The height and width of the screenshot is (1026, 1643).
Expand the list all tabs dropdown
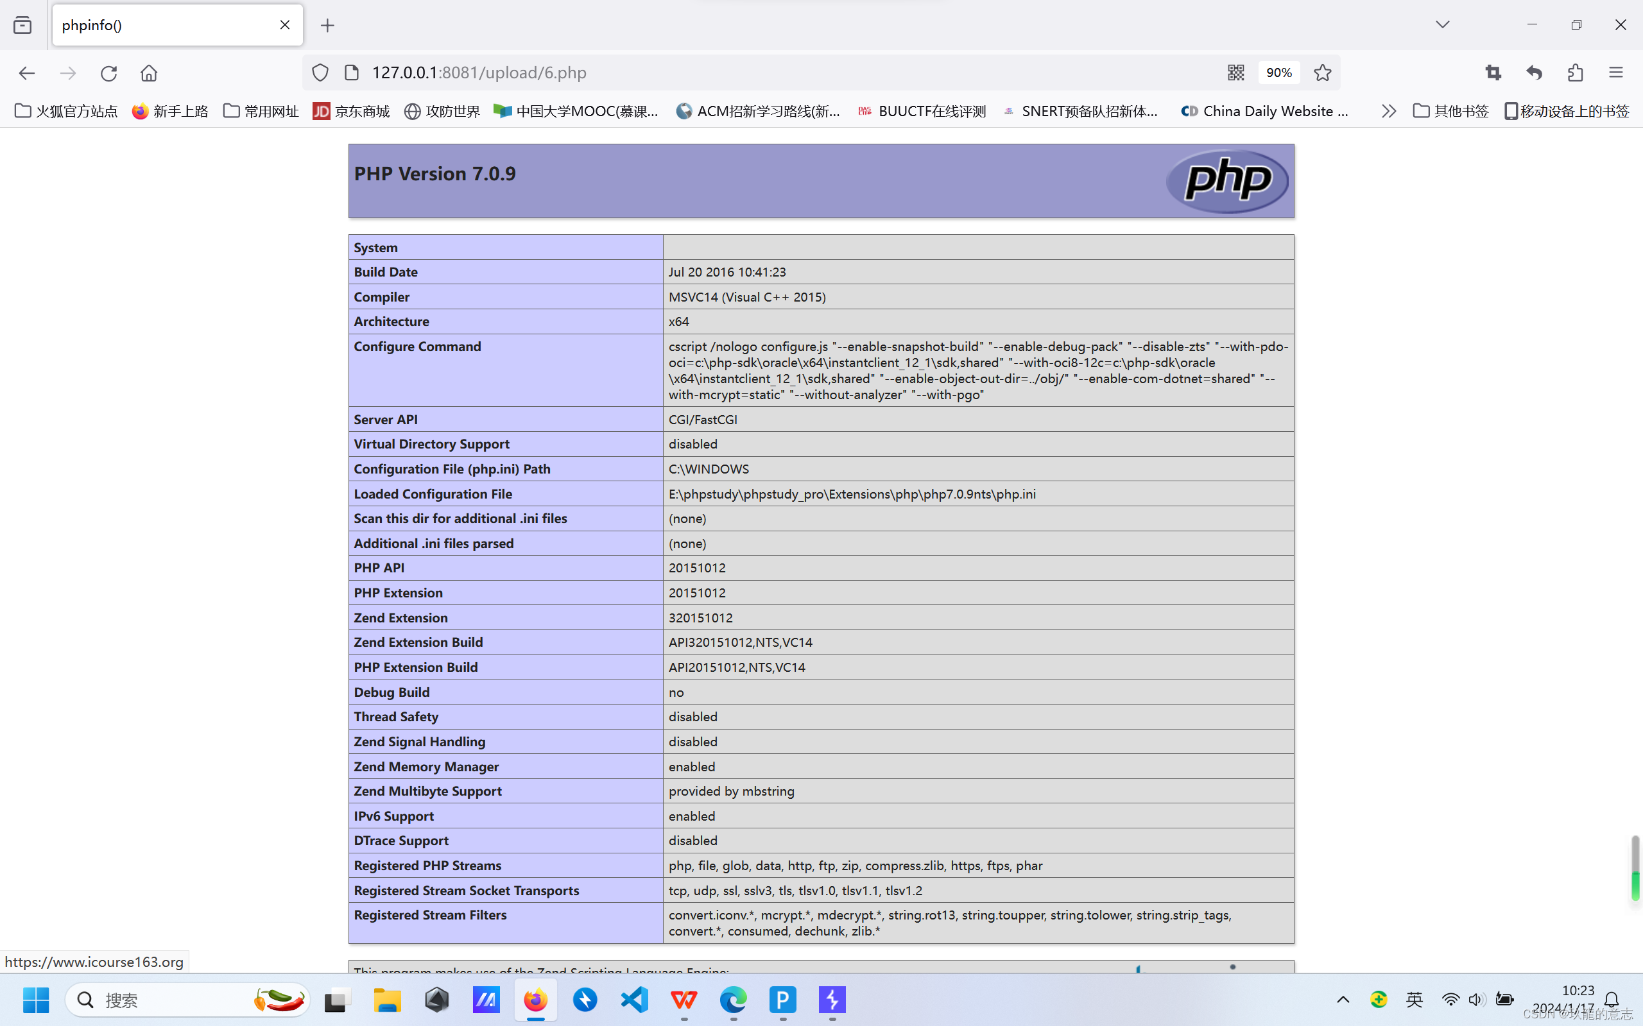pos(1443,24)
